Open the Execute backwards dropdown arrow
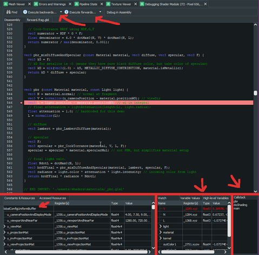 pyautogui.click(x=61, y=12)
